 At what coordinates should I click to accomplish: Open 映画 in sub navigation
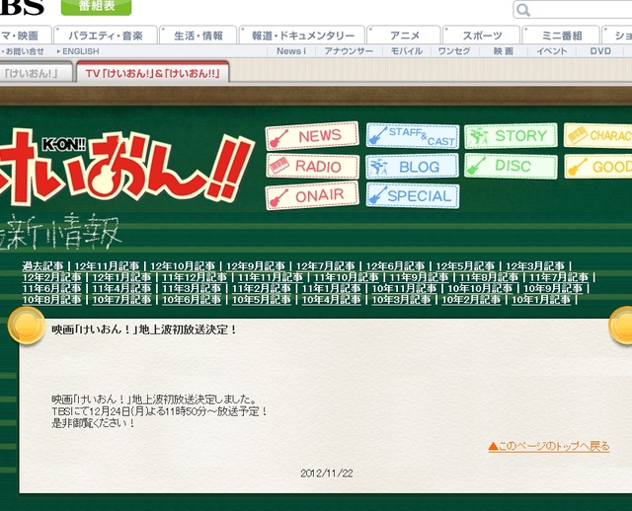504,51
